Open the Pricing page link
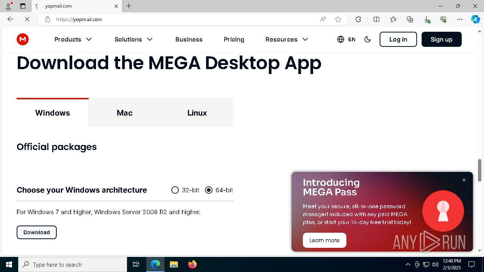Image resolution: width=484 pixels, height=272 pixels. click(x=234, y=39)
